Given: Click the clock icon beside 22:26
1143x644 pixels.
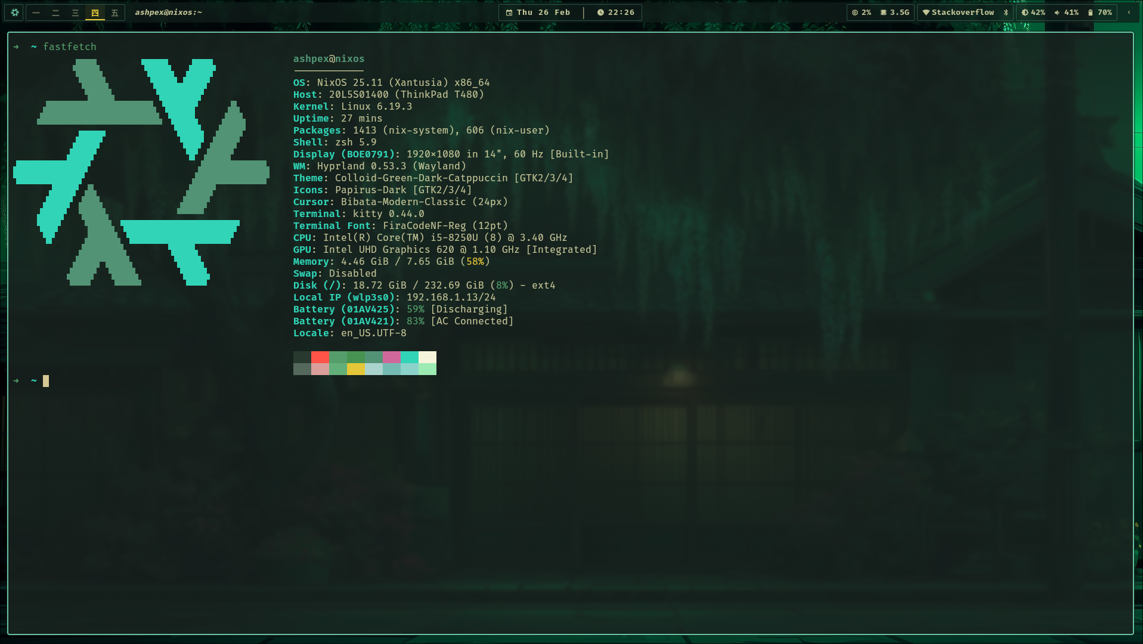Looking at the screenshot, I should (602, 13).
